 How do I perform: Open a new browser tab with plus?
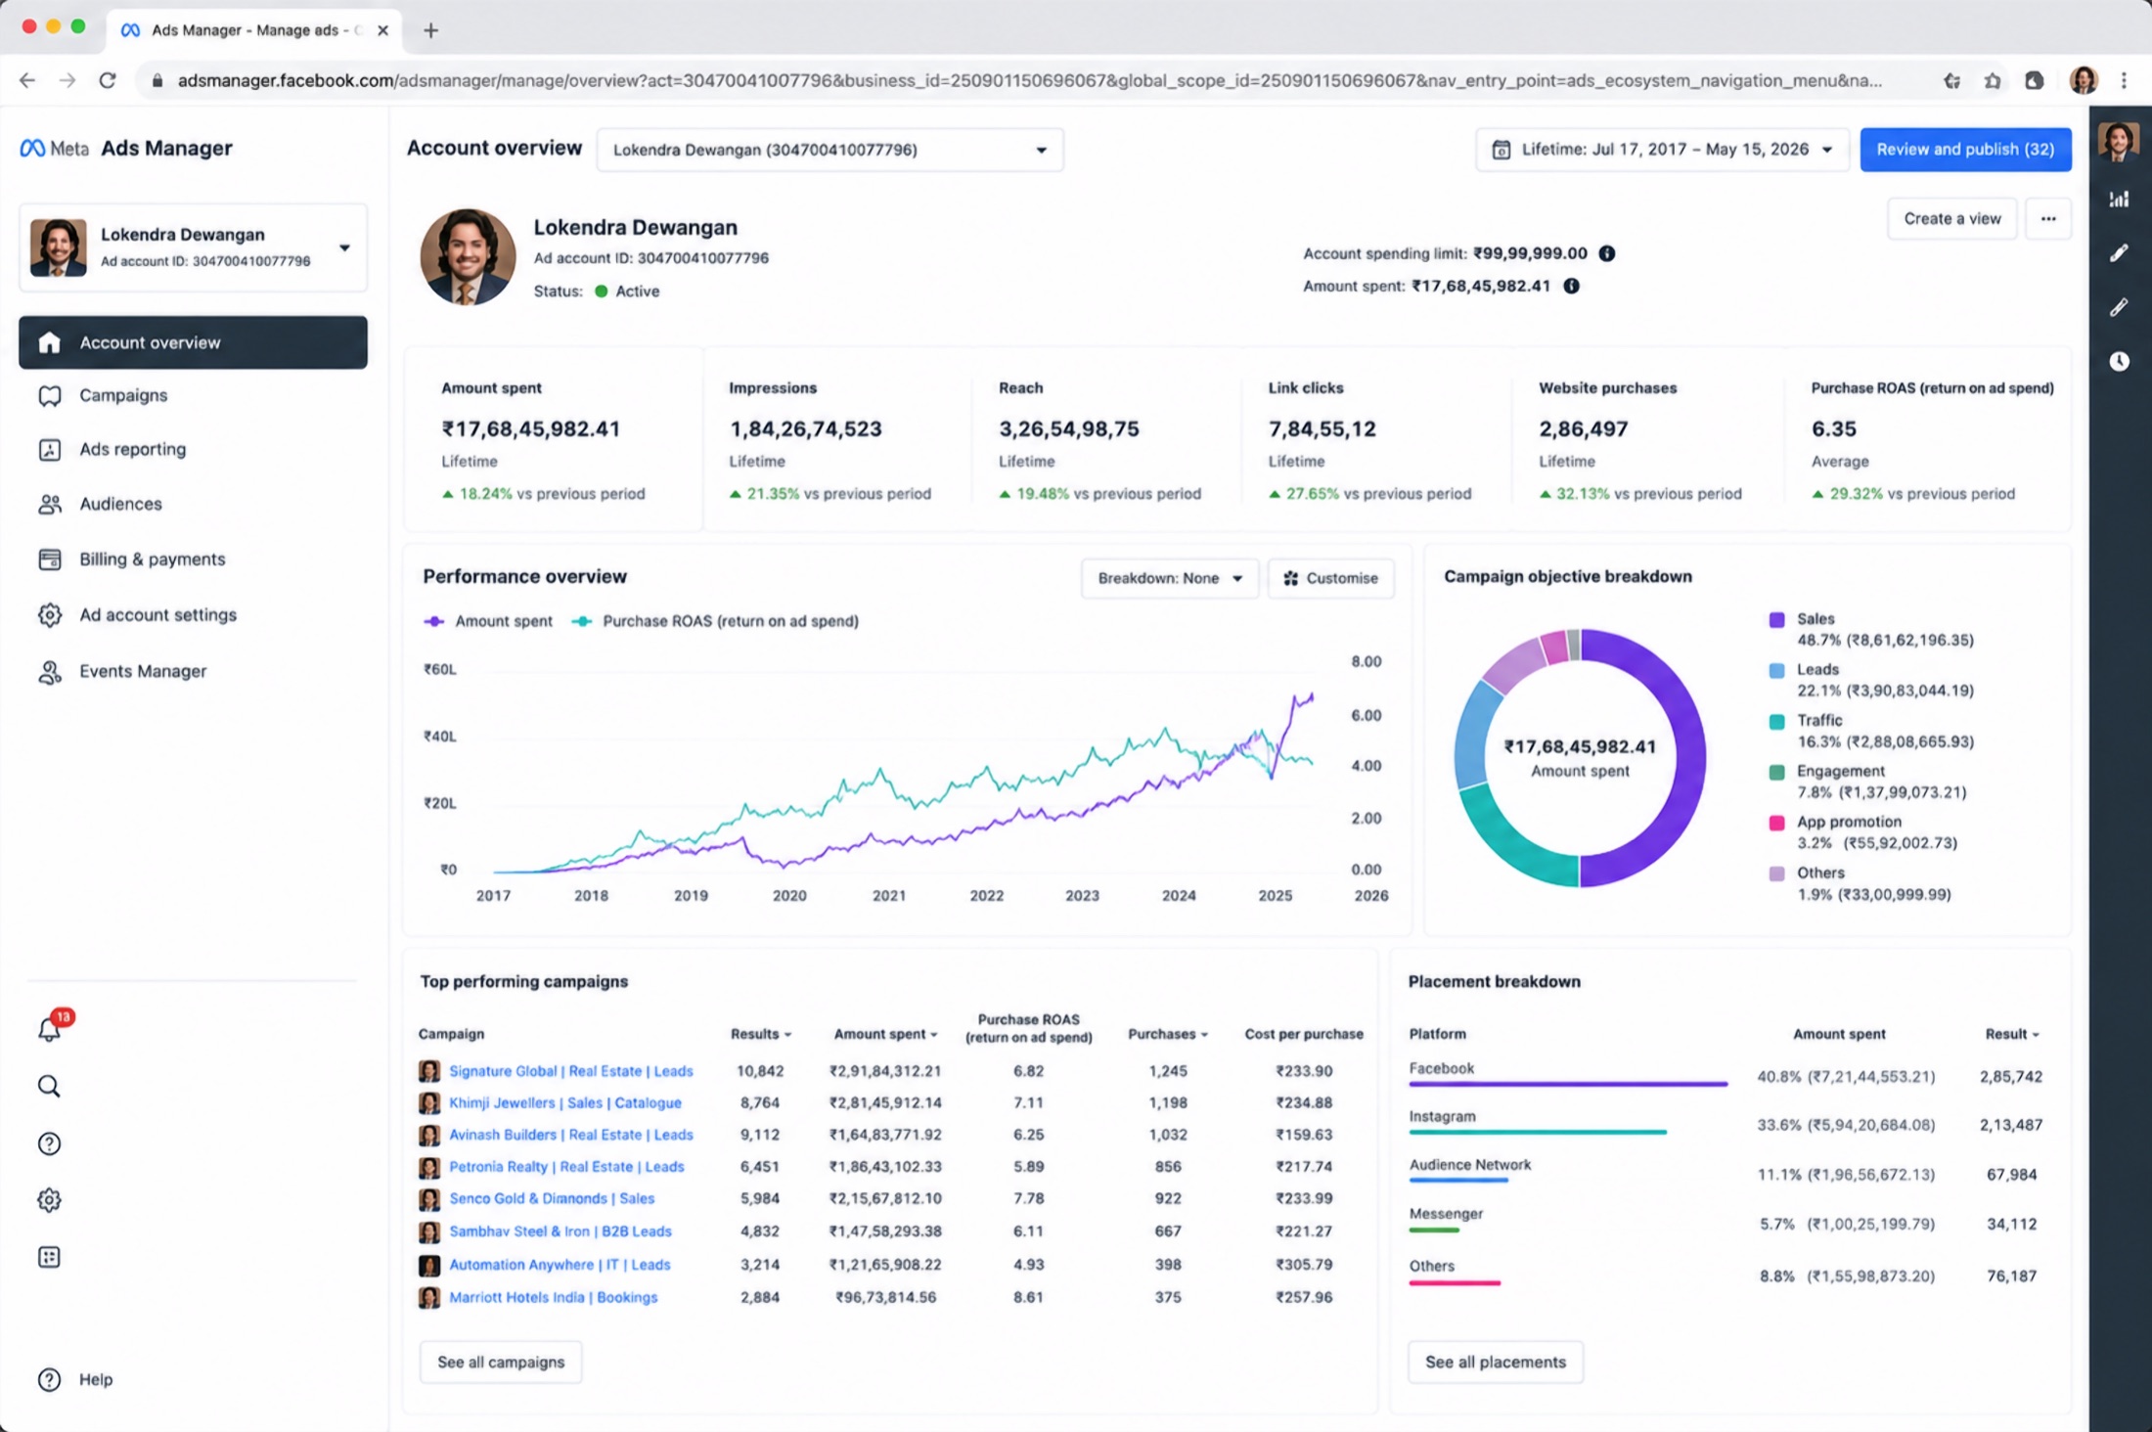pos(430,30)
